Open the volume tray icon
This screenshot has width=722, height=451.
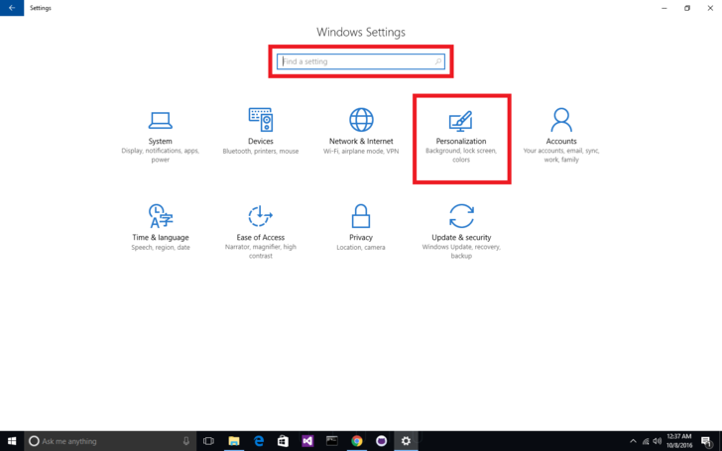658,441
